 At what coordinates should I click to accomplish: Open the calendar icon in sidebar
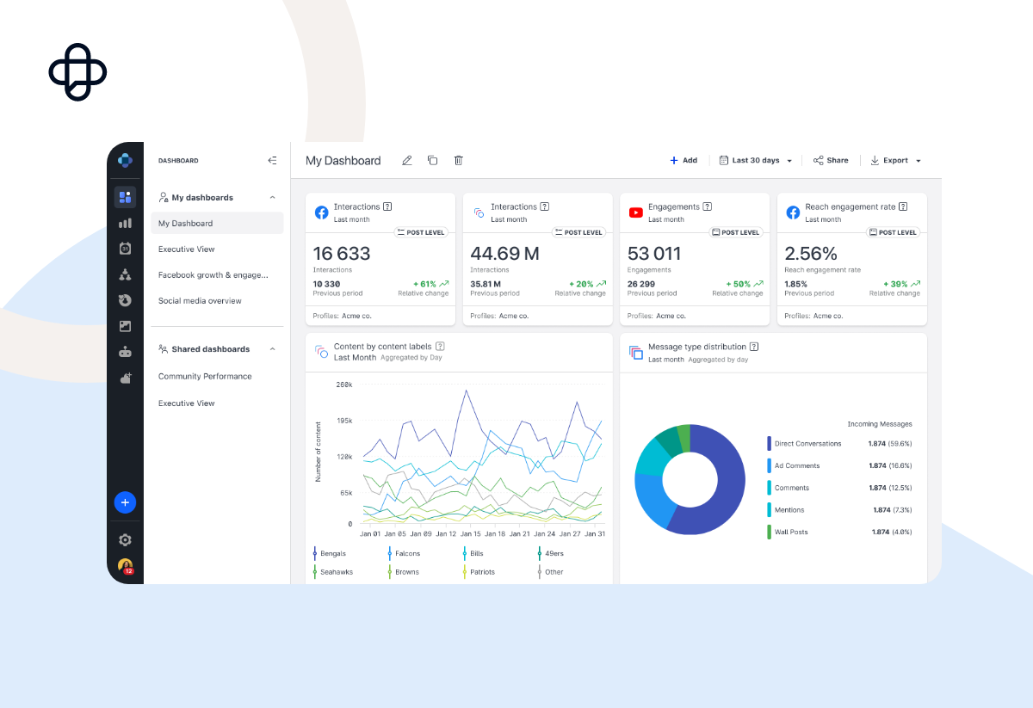pos(126,249)
